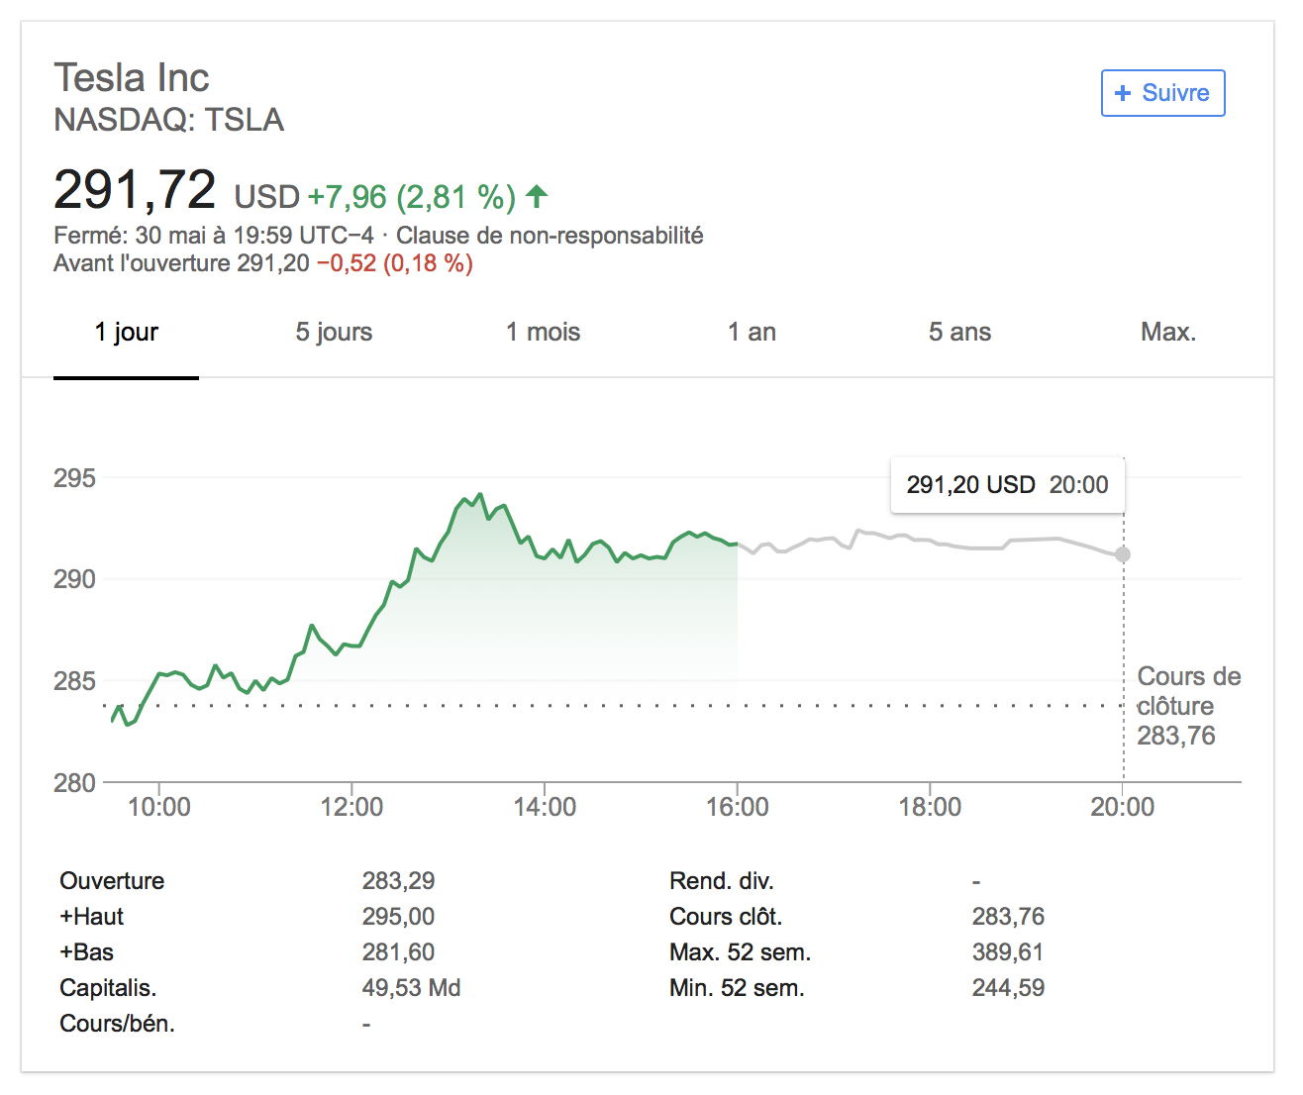Click the Min. 52 sem. value 244,59

pos(1008,988)
